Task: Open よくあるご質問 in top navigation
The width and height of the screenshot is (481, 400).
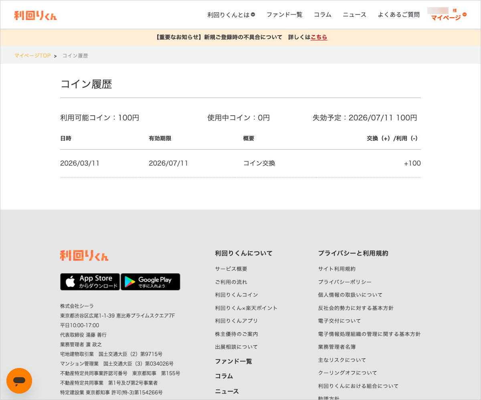Action: coord(398,15)
